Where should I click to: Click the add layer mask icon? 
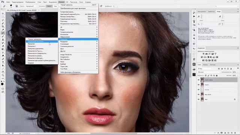[x=222, y=133]
